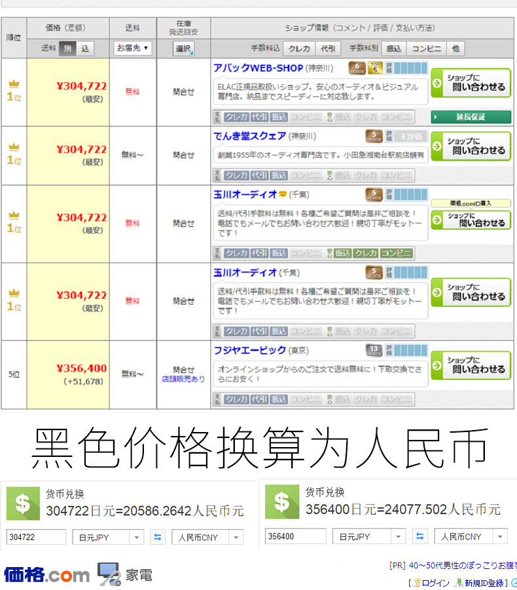
Task: Click the クレカ payment icon of アバックWEB-SHOP
Action: (x=236, y=117)
